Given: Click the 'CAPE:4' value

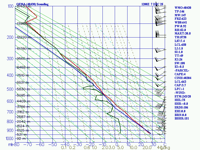Looking at the screenshot, I should tap(180, 74).
